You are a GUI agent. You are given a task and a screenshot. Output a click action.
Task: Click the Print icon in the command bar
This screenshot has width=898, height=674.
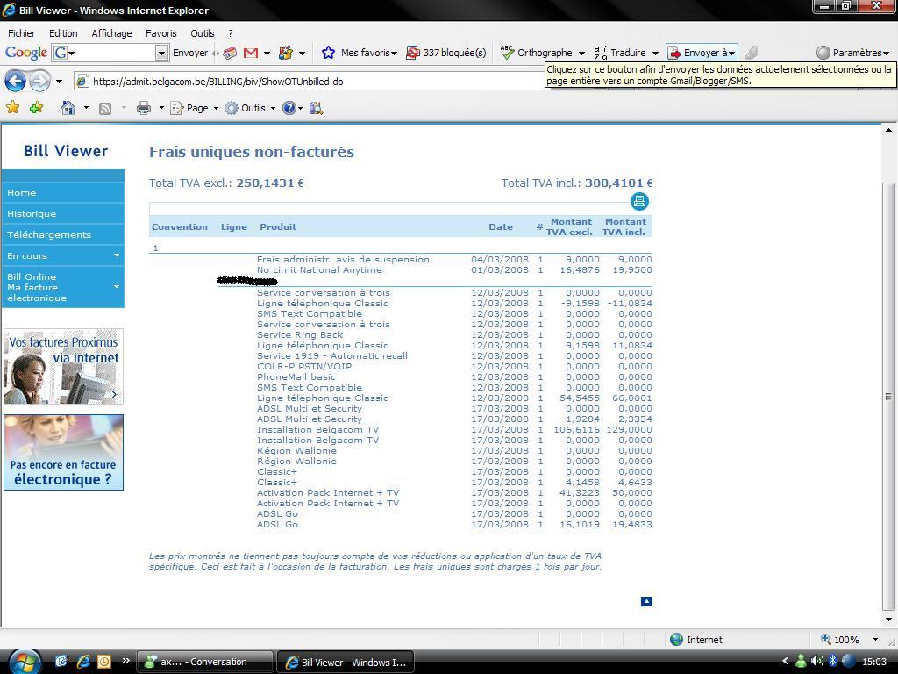tap(144, 108)
